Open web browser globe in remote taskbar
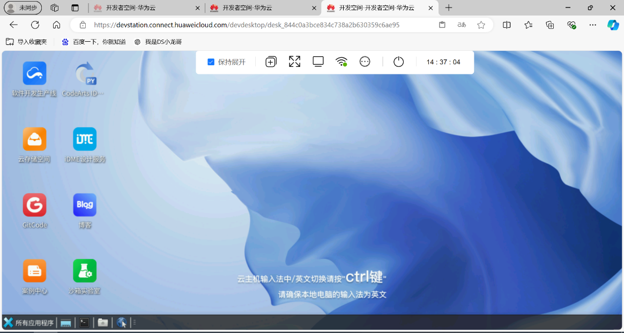 click(122, 323)
